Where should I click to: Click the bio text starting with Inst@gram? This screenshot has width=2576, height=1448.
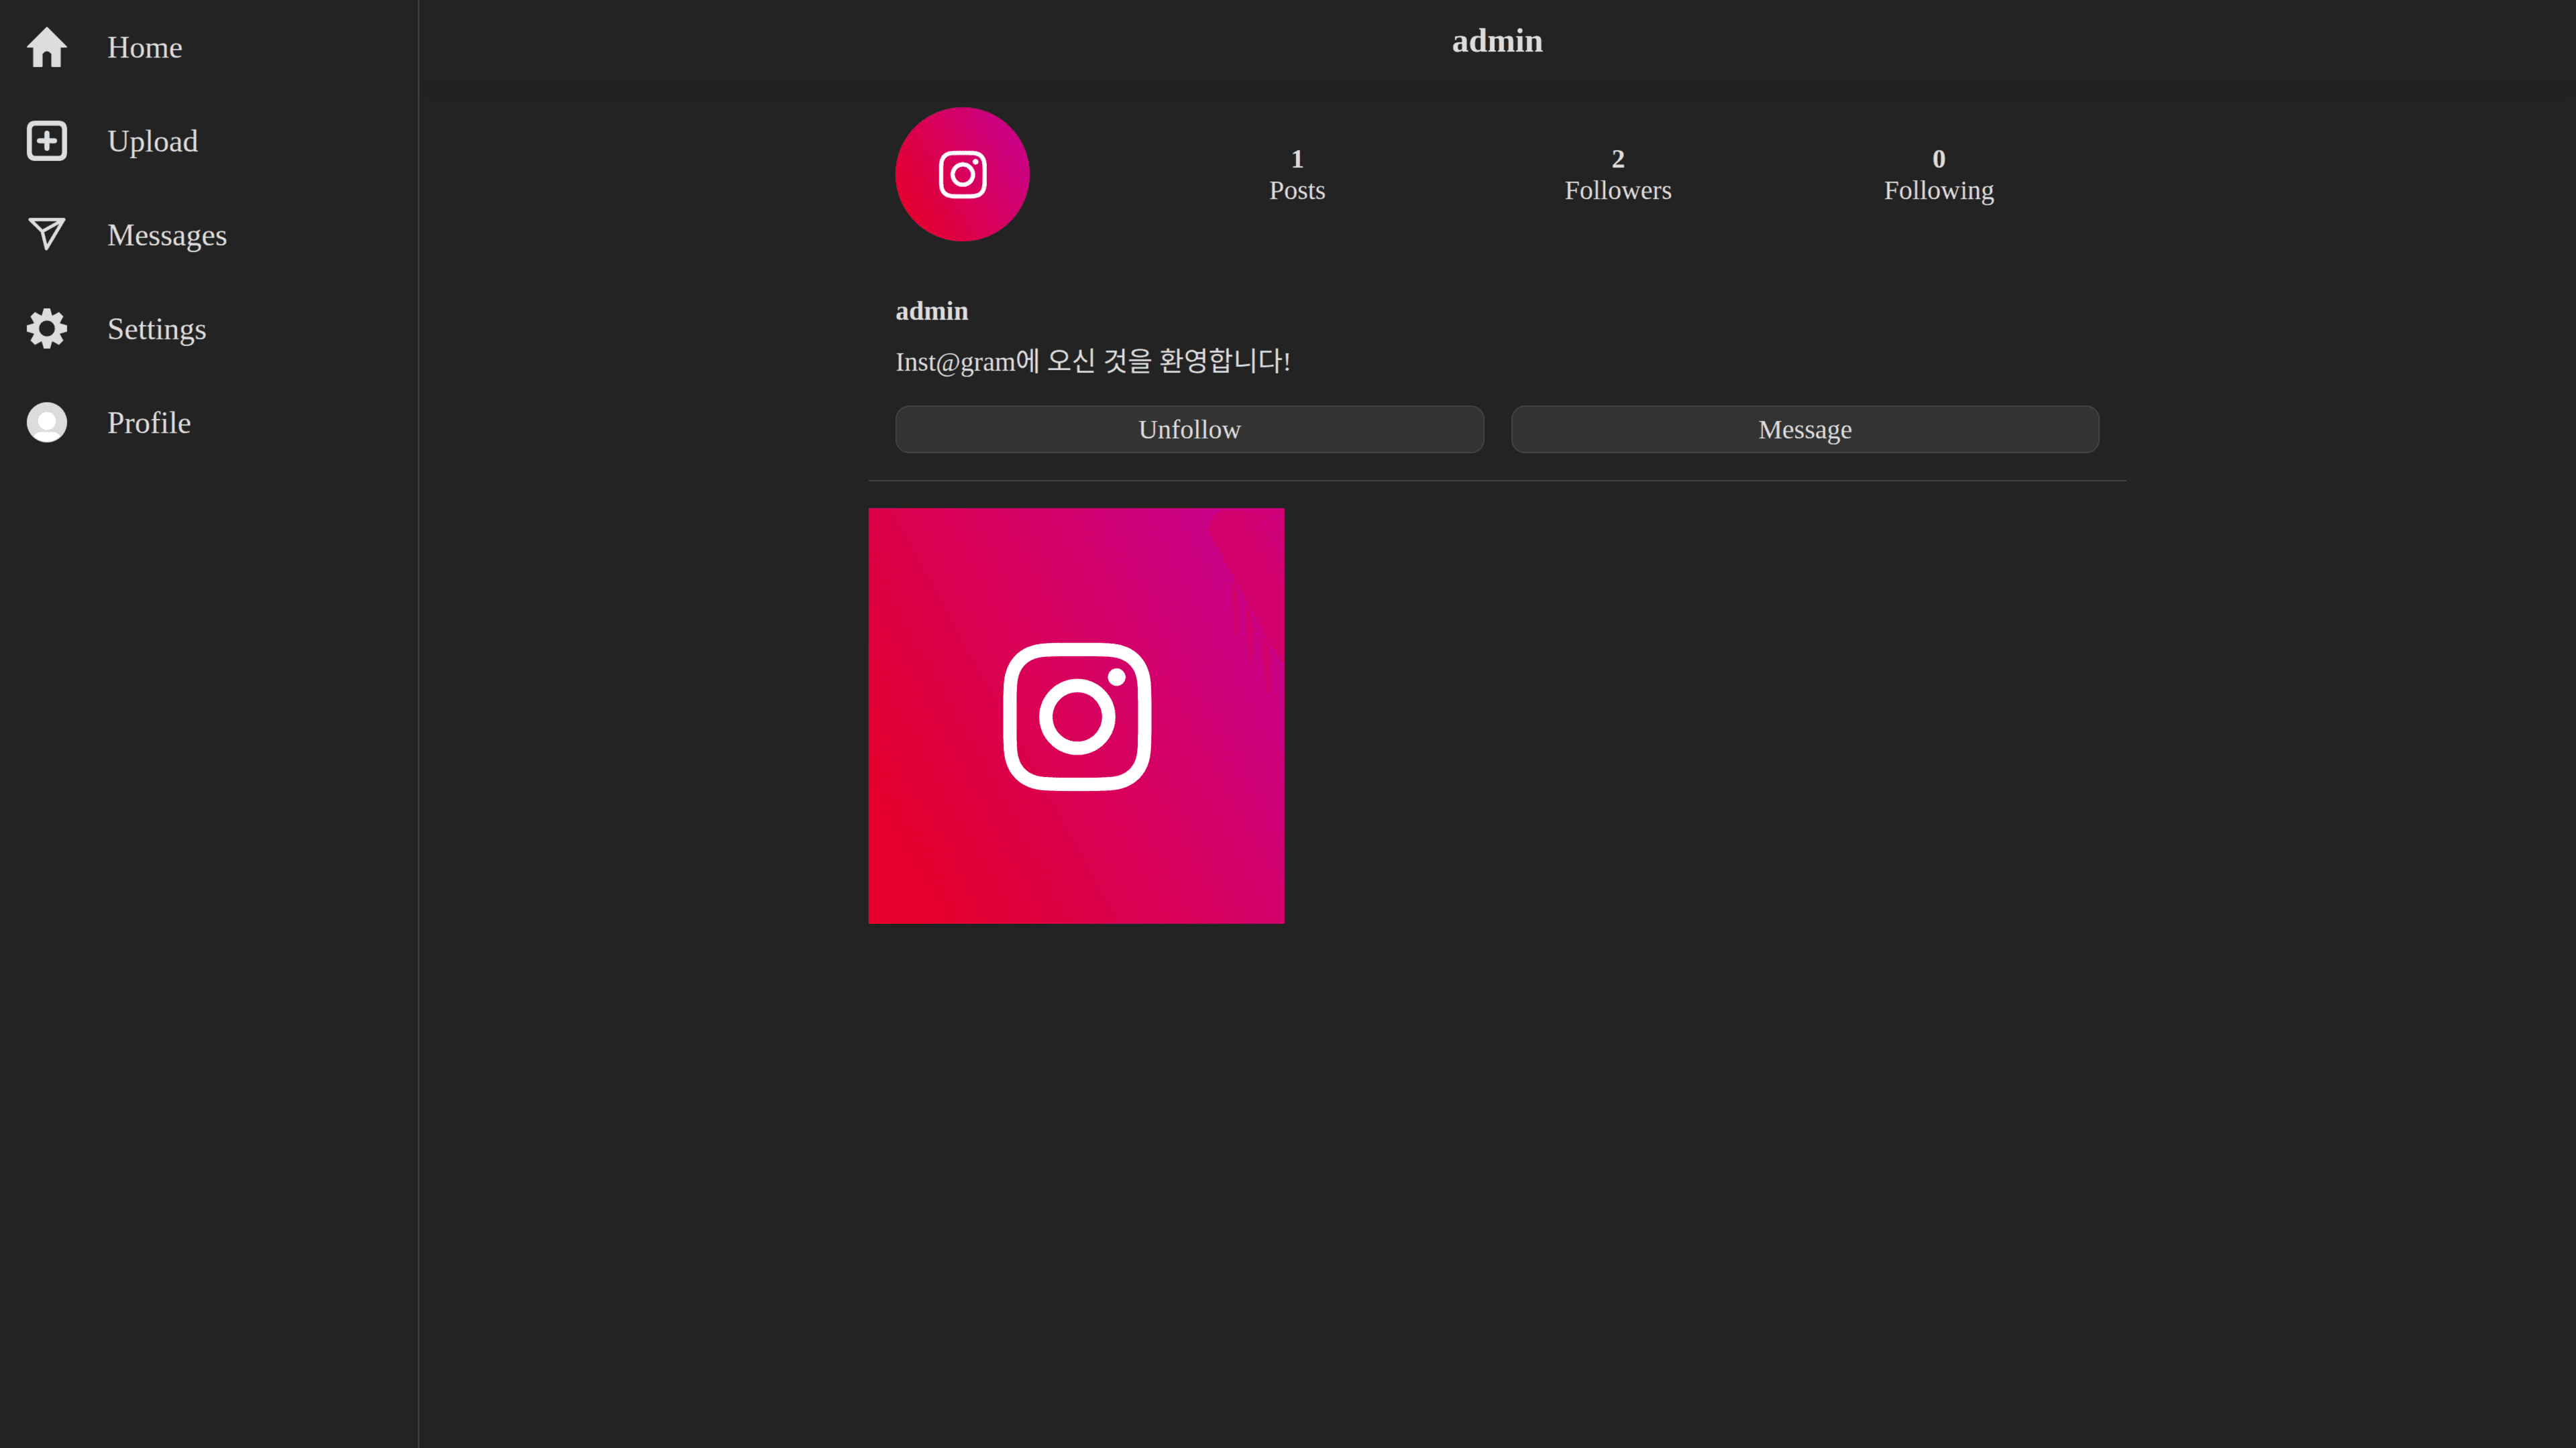tap(1093, 361)
